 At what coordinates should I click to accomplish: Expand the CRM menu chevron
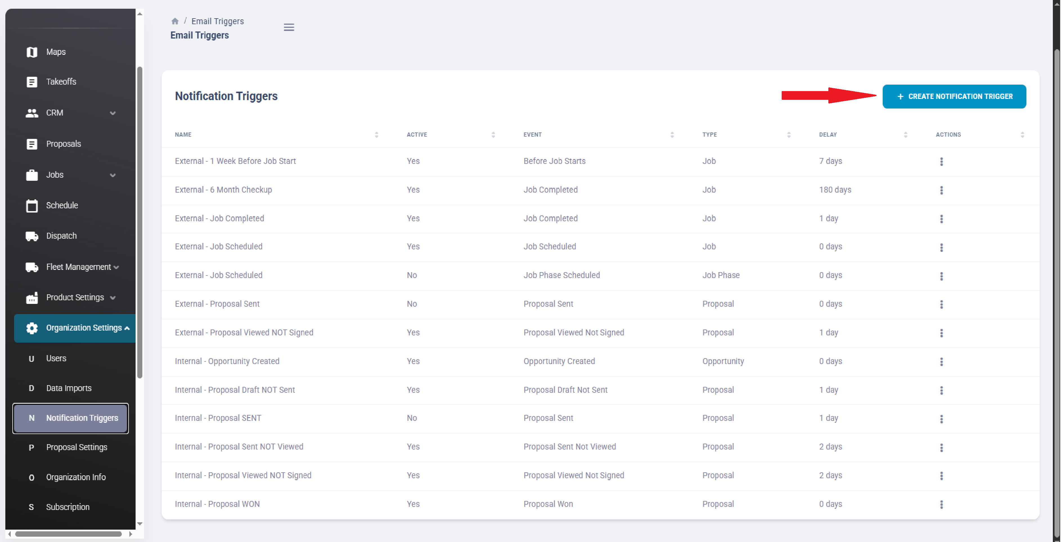pos(113,113)
